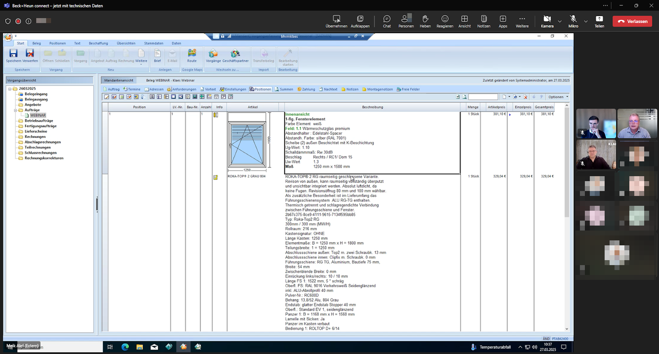Viewport: 659px width, 354px height.
Task: Open File Explorer from the taskbar
Action: (140, 347)
